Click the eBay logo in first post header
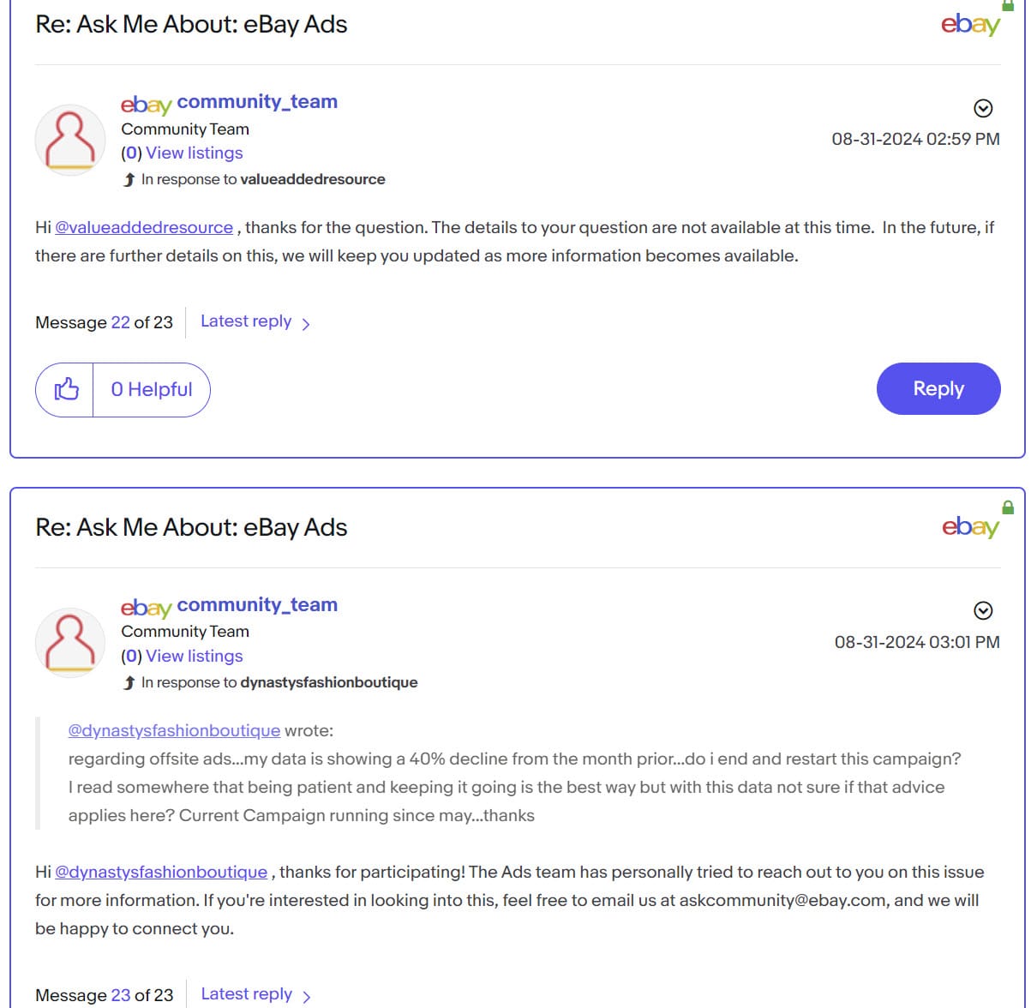The height and width of the screenshot is (1008, 1031). (970, 24)
